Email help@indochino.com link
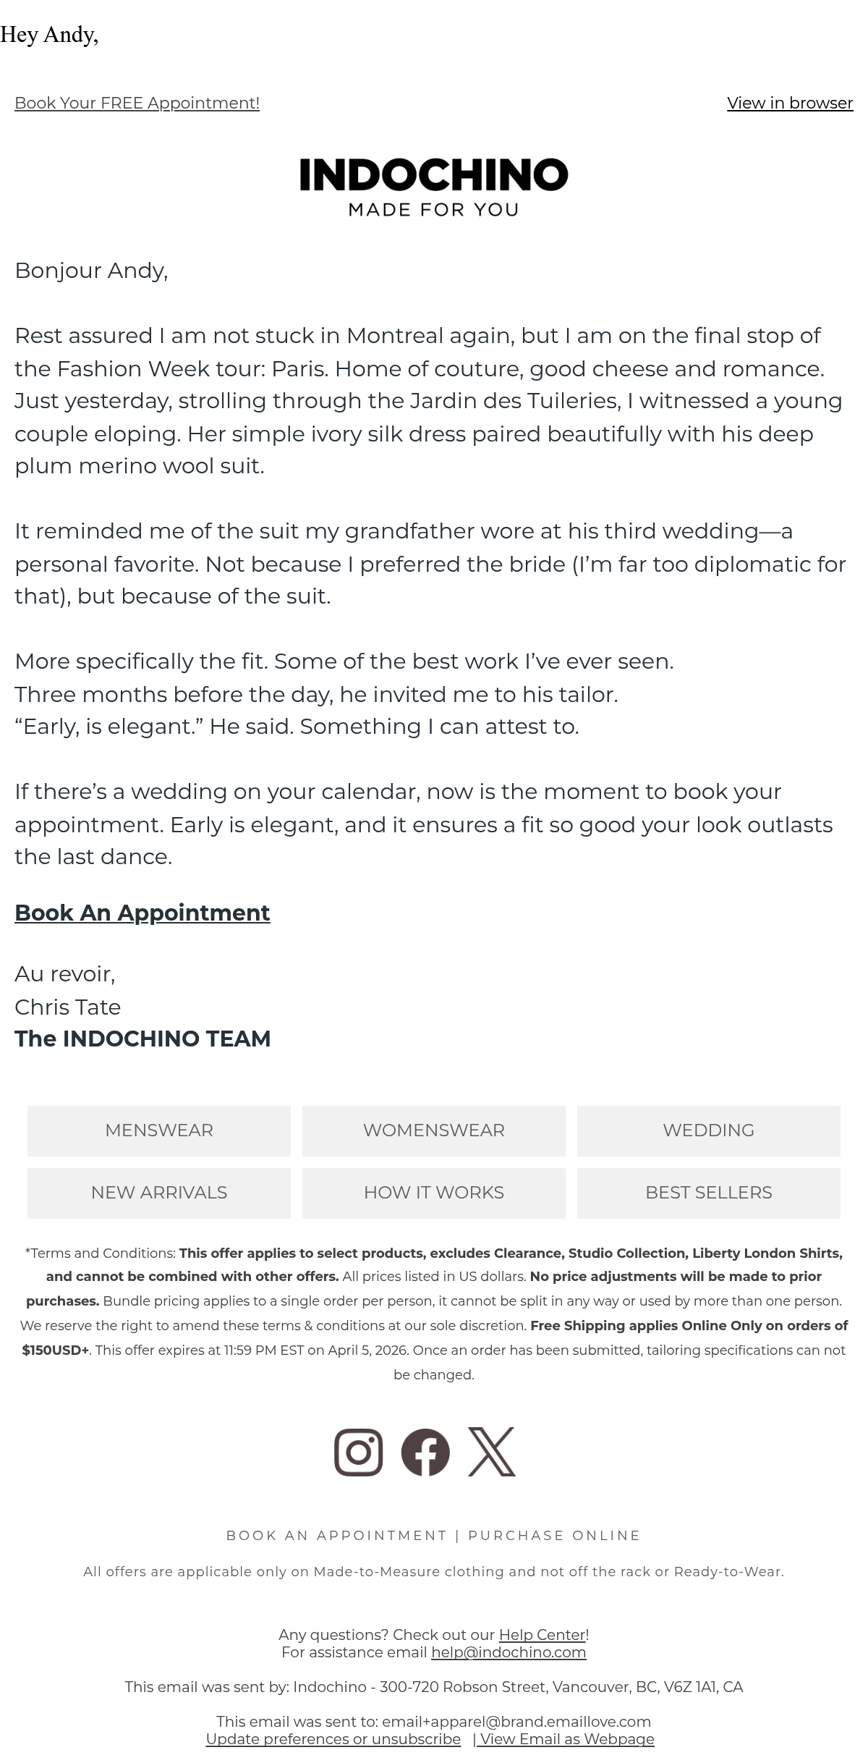 (509, 1652)
